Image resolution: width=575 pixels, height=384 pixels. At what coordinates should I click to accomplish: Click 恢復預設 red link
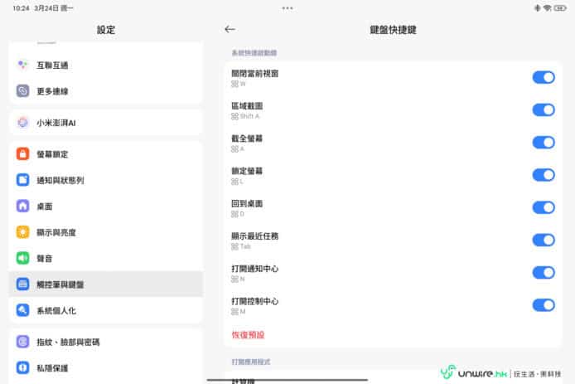pyautogui.click(x=248, y=335)
